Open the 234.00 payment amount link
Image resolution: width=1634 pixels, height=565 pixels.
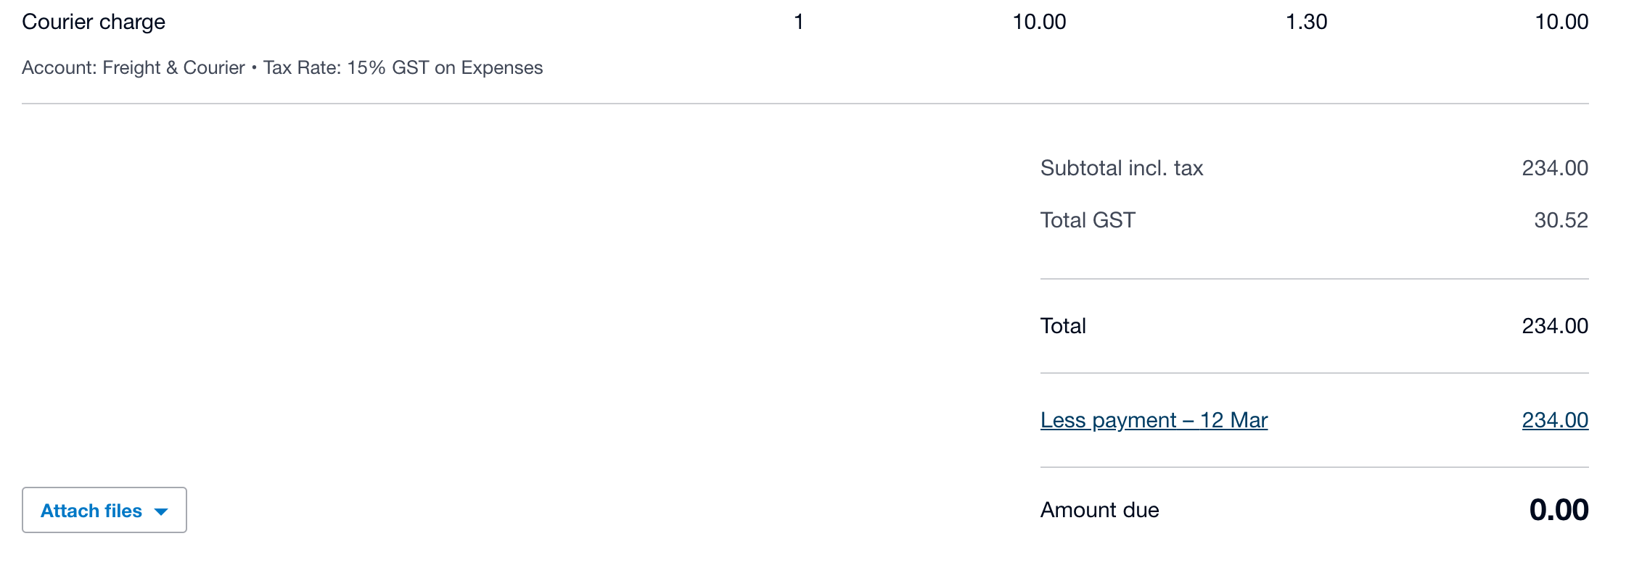[x=1555, y=420]
